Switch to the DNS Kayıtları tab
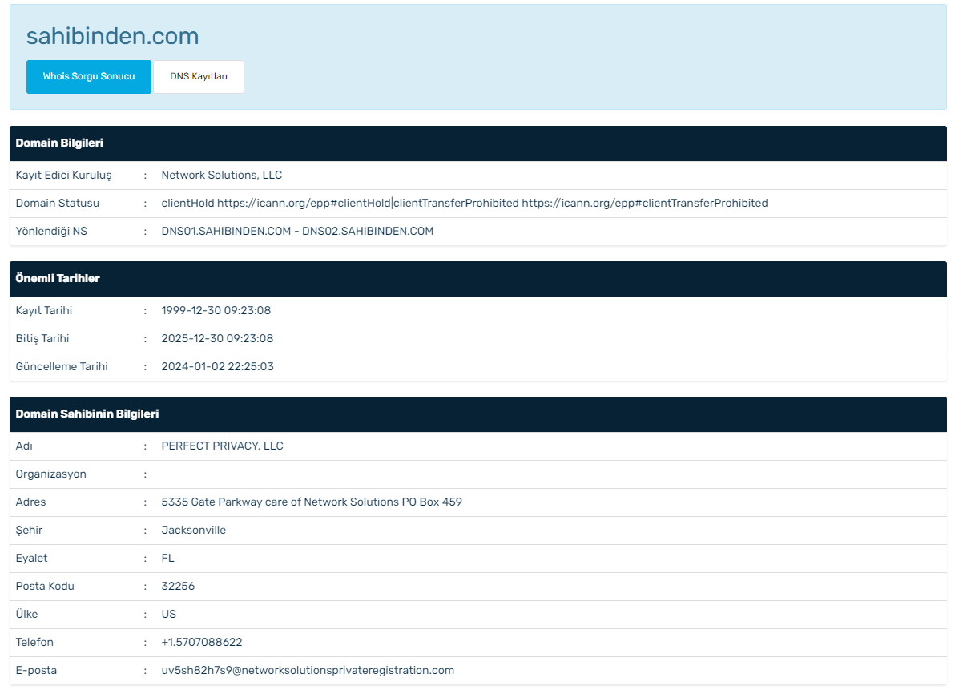The width and height of the screenshot is (967, 698). (199, 77)
